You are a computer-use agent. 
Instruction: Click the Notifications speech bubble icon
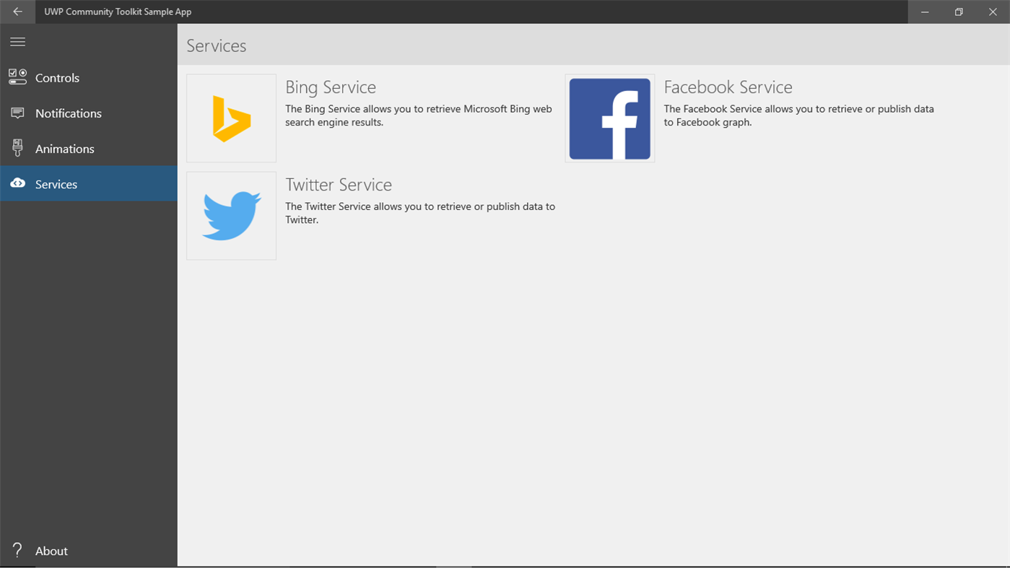pos(17,113)
